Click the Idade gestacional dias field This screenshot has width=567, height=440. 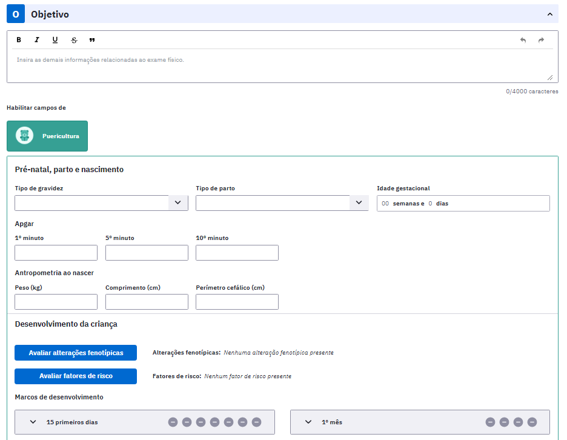click(430, 204)
